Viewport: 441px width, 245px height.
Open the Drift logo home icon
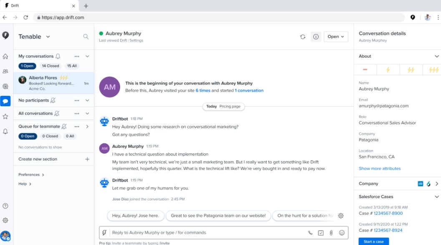coord(5,35)
